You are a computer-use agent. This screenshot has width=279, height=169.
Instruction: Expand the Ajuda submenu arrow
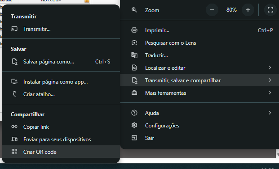(270, 113)
